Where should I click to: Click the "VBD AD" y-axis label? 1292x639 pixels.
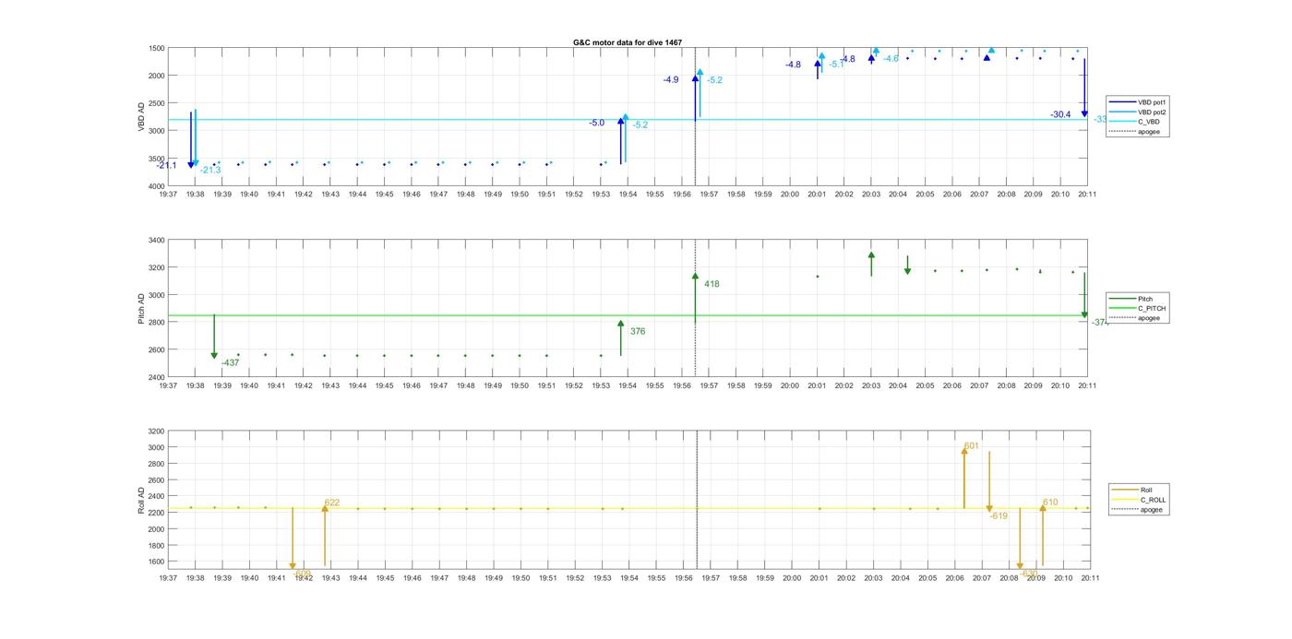click(142, 117)
